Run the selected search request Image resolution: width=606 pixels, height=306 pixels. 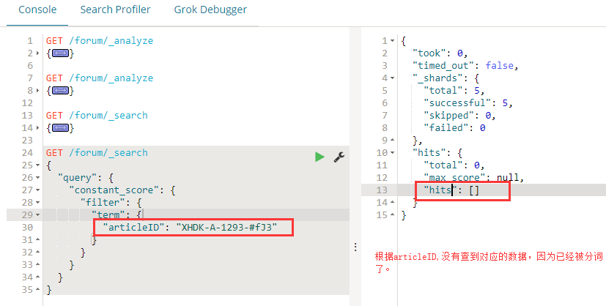coord(319,157)
